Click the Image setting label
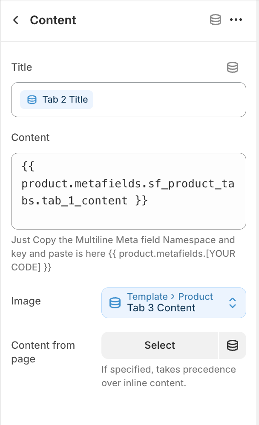Viewport: 259px width, 425px height. click(x=26, y=301)
